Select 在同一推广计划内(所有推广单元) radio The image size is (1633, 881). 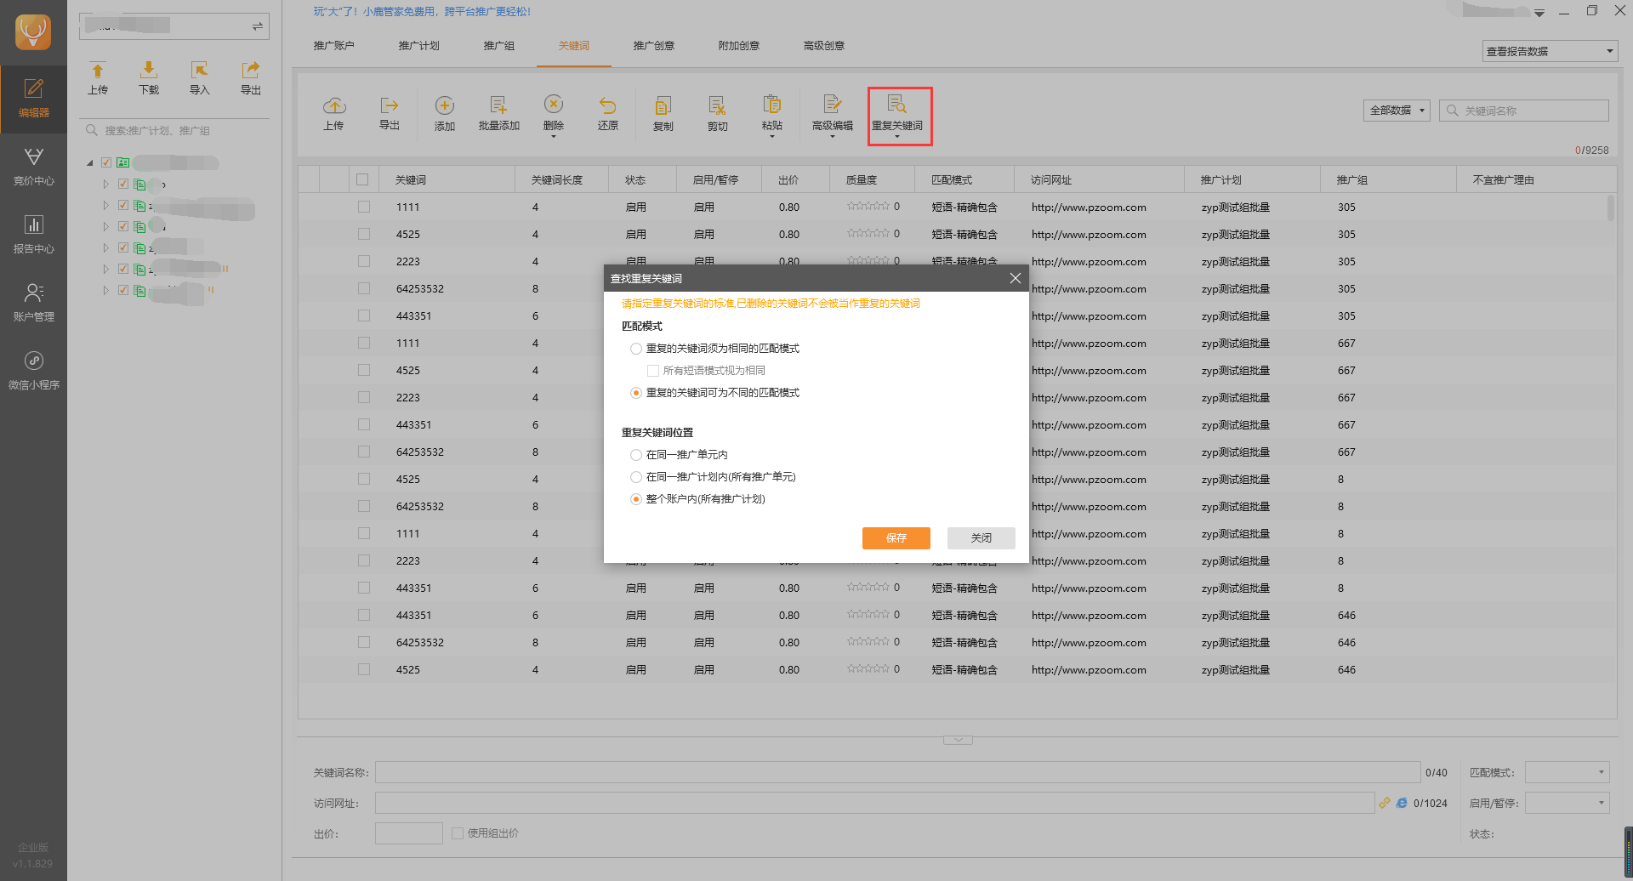click(x=636, y=477)
